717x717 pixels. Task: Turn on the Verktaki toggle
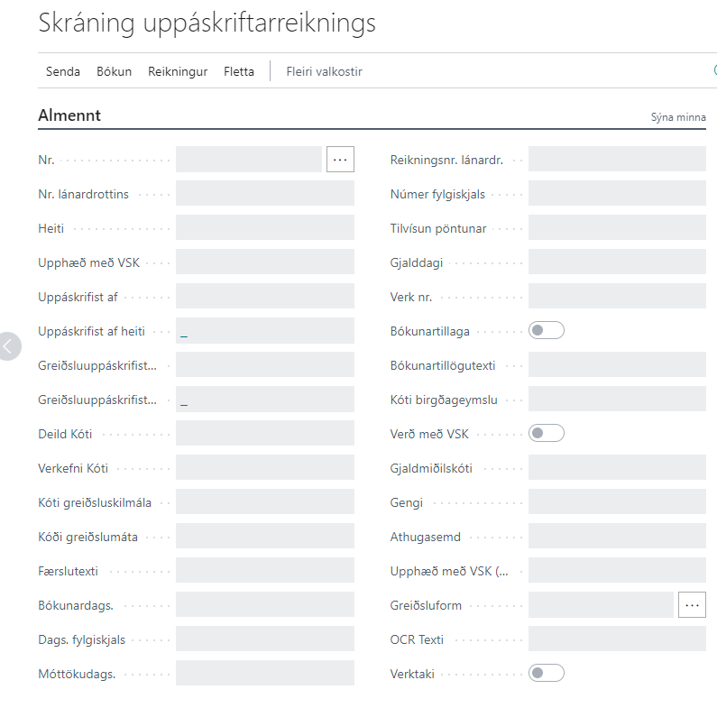click(547, 673)
